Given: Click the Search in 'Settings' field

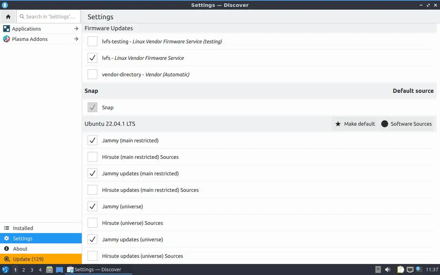Looking at the screenshot, I should 50,16.
